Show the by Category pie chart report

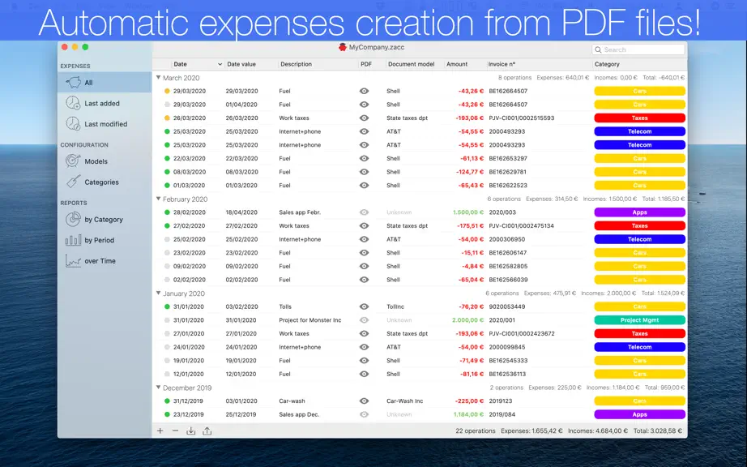pos(73,219)
